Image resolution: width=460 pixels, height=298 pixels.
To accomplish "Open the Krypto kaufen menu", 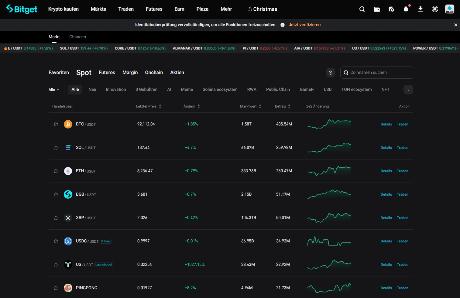I will [x=64, y=9].
